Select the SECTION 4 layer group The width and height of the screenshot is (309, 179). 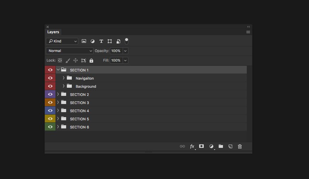point(151,111)
